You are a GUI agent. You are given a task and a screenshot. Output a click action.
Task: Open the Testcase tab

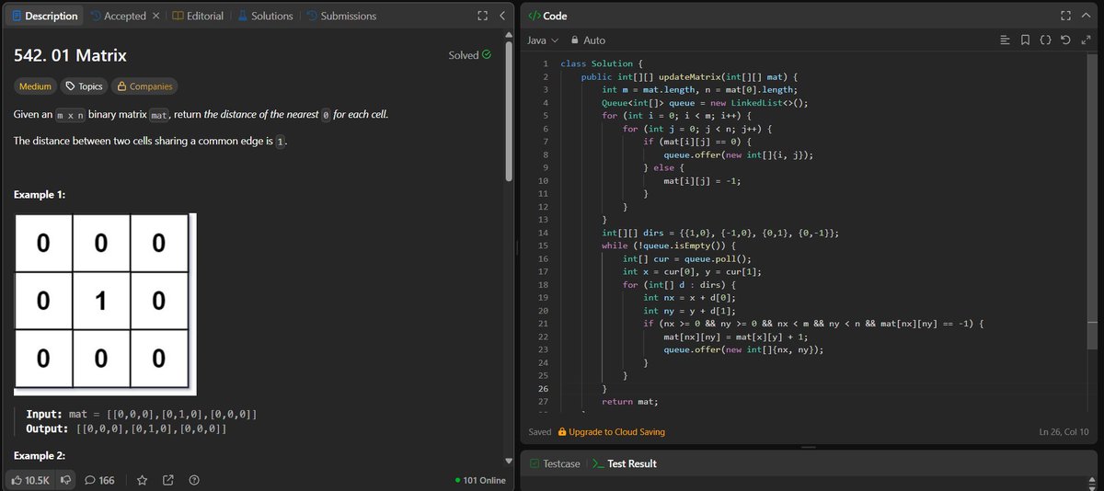pos(555,463)
